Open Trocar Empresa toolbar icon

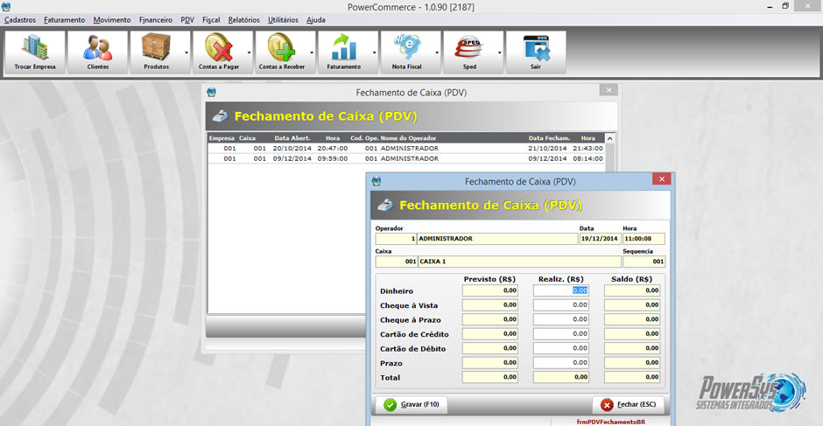(35, 52)
